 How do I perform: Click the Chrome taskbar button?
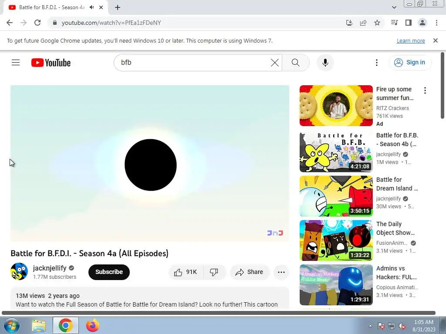tap(66, 326)
